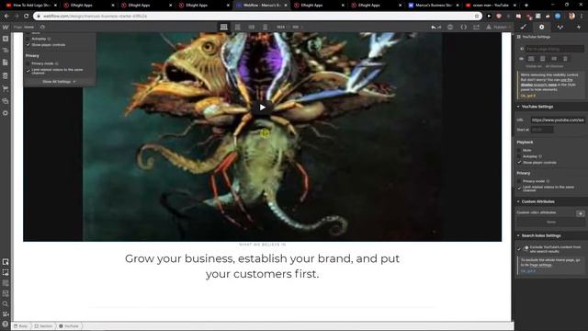
Task: Select the tablet breakpoint icon
Action: click(238, 27)
